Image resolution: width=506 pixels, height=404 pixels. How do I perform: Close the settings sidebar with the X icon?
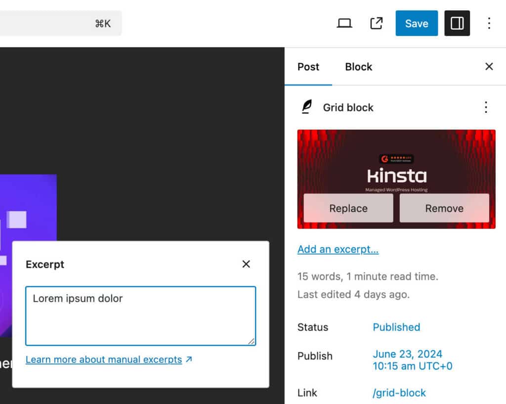tap(489, 66)
